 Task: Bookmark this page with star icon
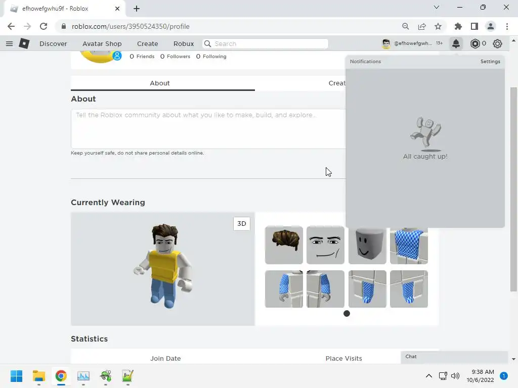coord(438,26)
